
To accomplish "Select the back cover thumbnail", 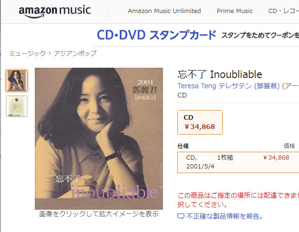I will [x=17, y=106].
